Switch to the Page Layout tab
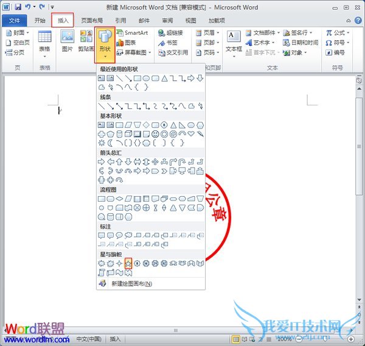Image resolution: width=365 pixels, height=346 pixels. pos(92,21)
